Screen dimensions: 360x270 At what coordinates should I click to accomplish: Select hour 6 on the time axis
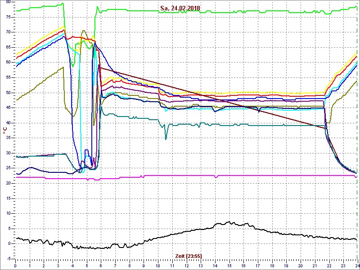[101, 265]
